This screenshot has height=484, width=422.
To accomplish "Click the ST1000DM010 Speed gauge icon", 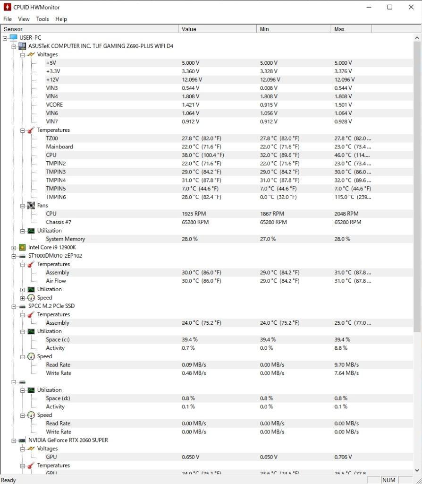I will (x=31, y=298).
